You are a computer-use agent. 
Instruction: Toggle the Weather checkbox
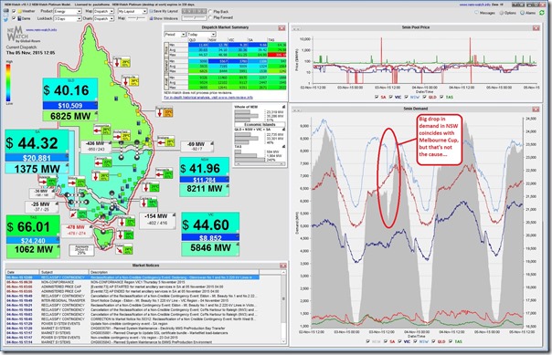[14, 11]
